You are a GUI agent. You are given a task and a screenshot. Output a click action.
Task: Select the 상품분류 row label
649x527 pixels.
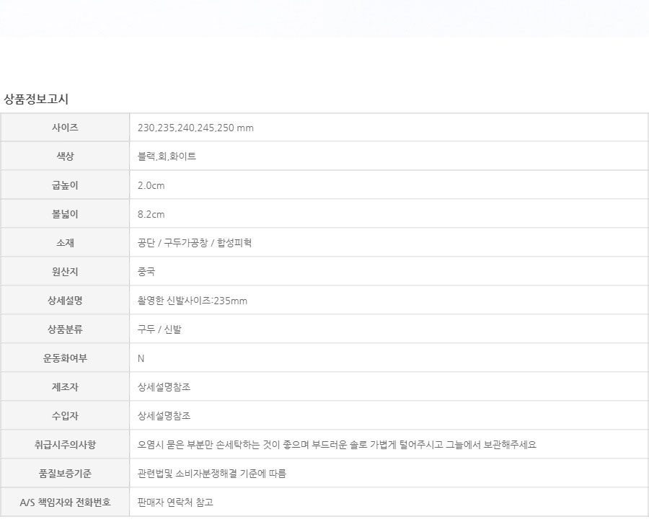[x=65, y=329]
